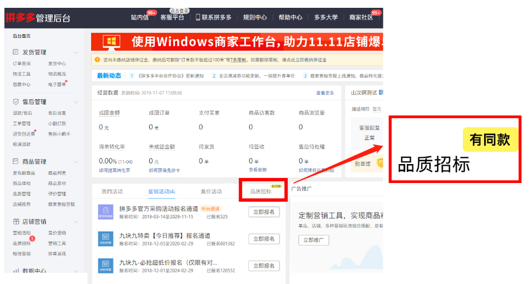Click the 拼多多官方采购活动 activity icon

(x=105, y=211)
